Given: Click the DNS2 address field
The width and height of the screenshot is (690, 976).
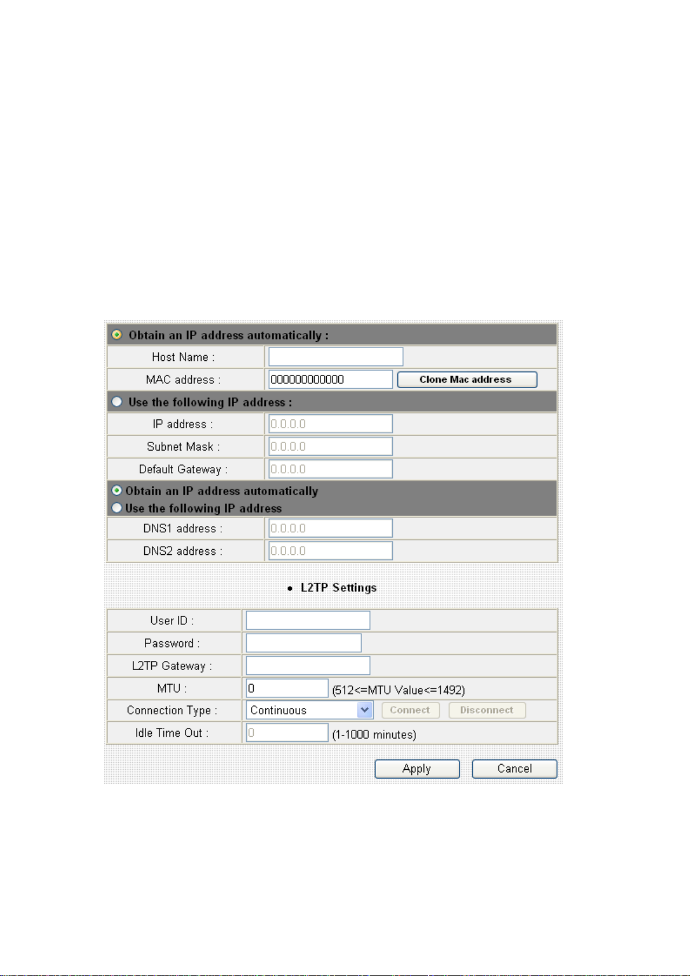Looking at the screenshot, I should [x=330, y=551].
